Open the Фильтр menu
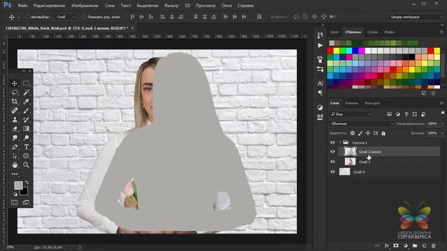This screenshot has height=251, width=447. [x=171, y=6]
